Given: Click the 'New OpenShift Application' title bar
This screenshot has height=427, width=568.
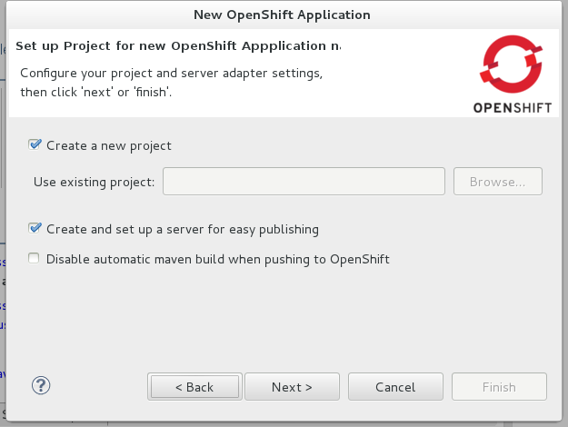Looking at the screenshot, I should pos(284,15).
